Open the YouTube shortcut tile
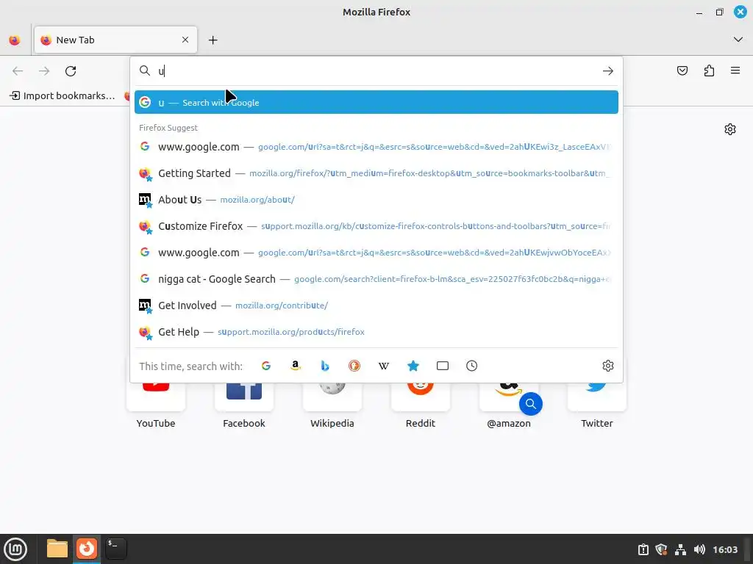 coord(156,405)
